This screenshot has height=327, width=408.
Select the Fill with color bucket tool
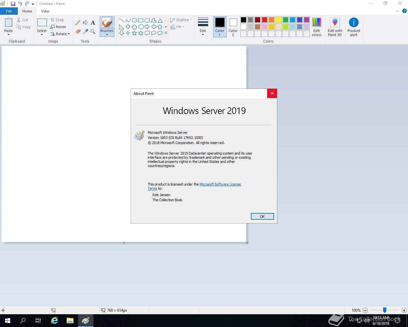[85, 23]
